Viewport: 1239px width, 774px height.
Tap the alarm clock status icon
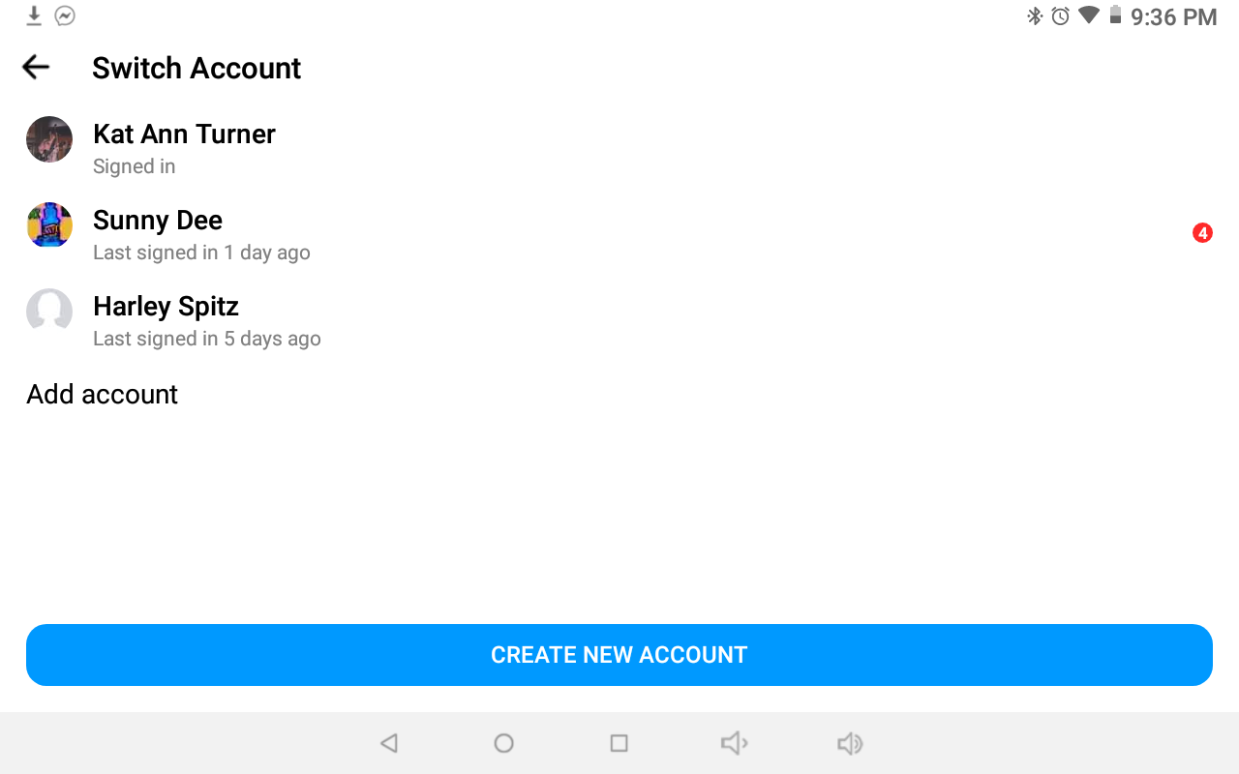point(1061,15)
